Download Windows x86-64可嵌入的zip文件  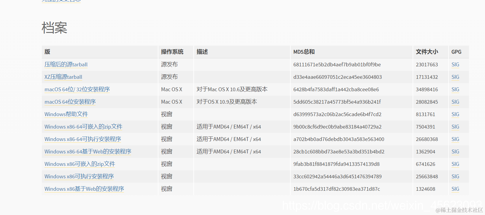[83, 127]
